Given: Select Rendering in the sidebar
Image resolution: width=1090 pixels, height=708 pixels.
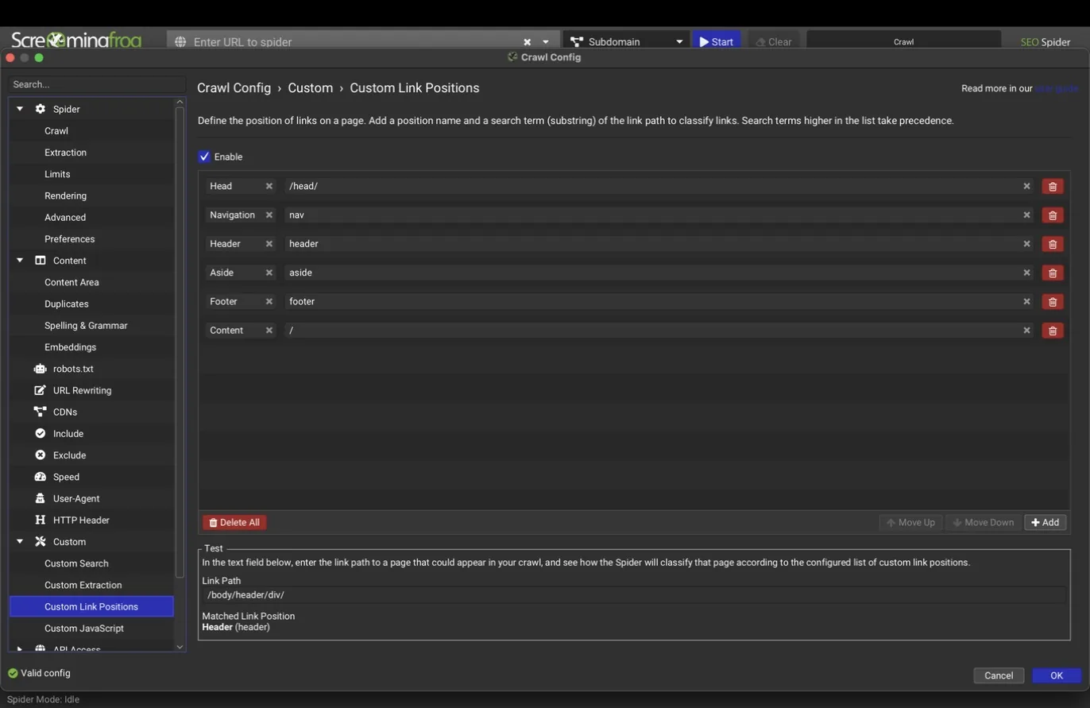Looking at the screenshot, I should pyautogui.click(x=65, y=195).
